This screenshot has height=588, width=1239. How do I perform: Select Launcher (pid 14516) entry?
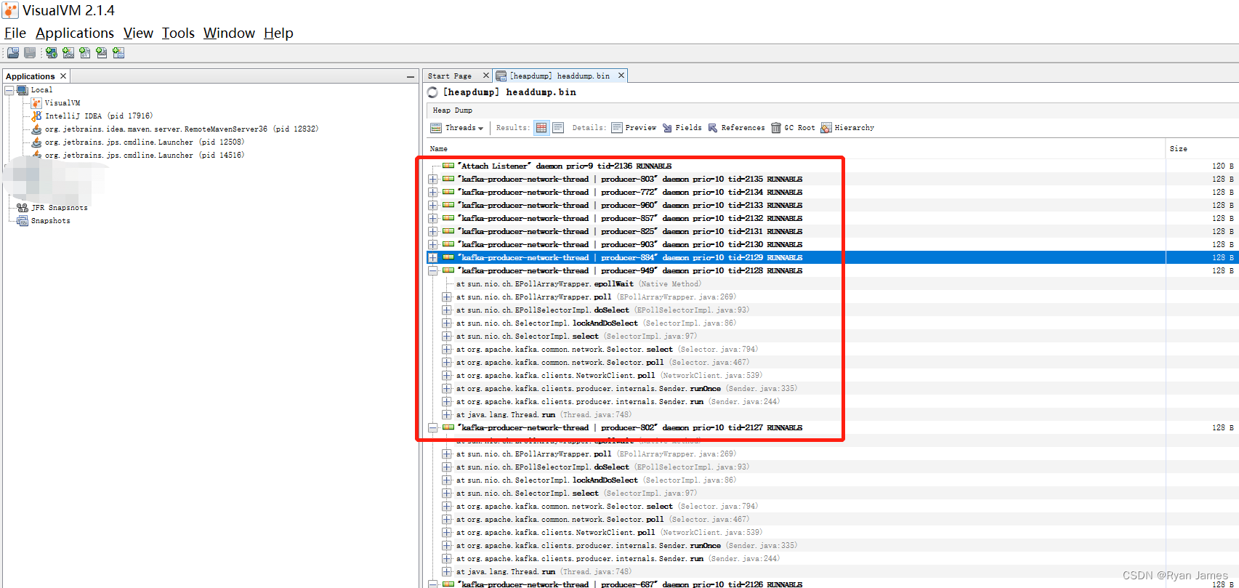point(145,156)
